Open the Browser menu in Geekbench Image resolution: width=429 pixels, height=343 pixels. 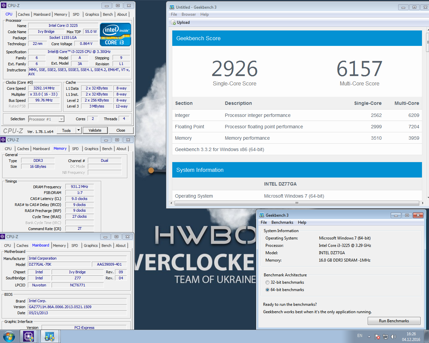[x=189, y=14]
